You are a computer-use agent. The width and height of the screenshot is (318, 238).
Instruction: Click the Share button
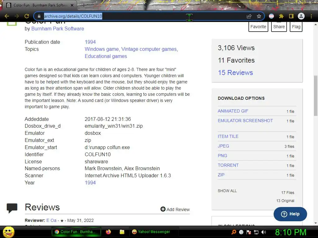tap(279, 27)
